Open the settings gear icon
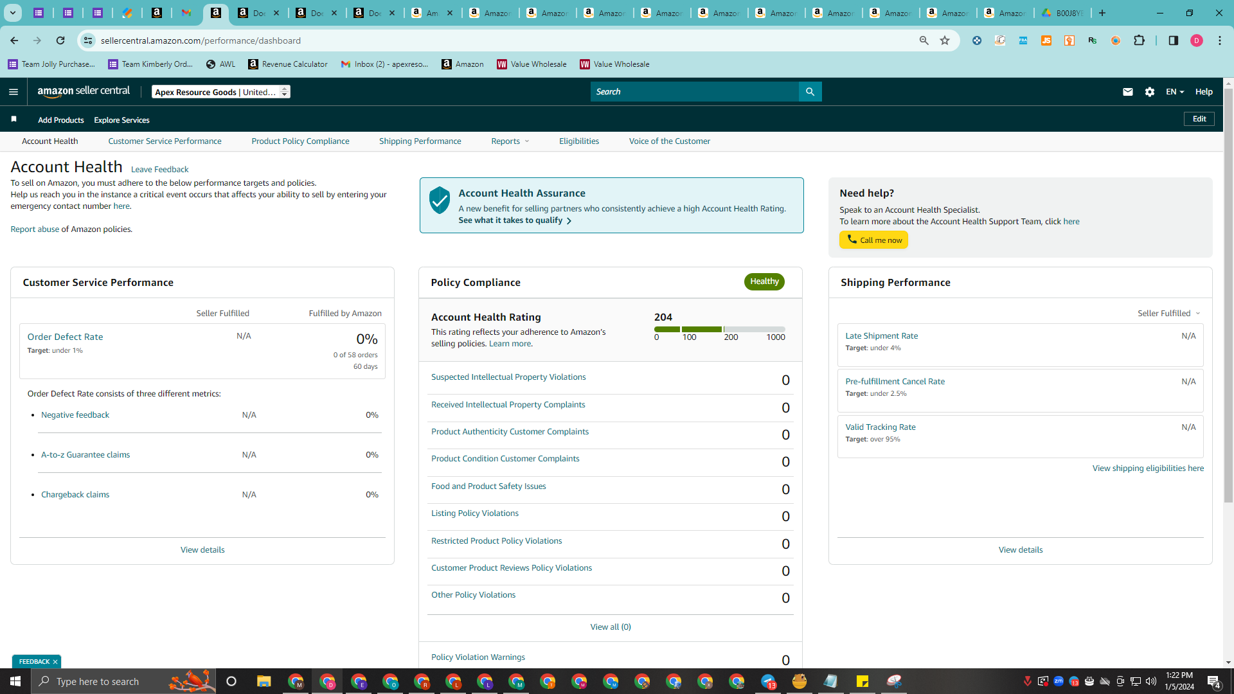 click(x=1150, y=92)
